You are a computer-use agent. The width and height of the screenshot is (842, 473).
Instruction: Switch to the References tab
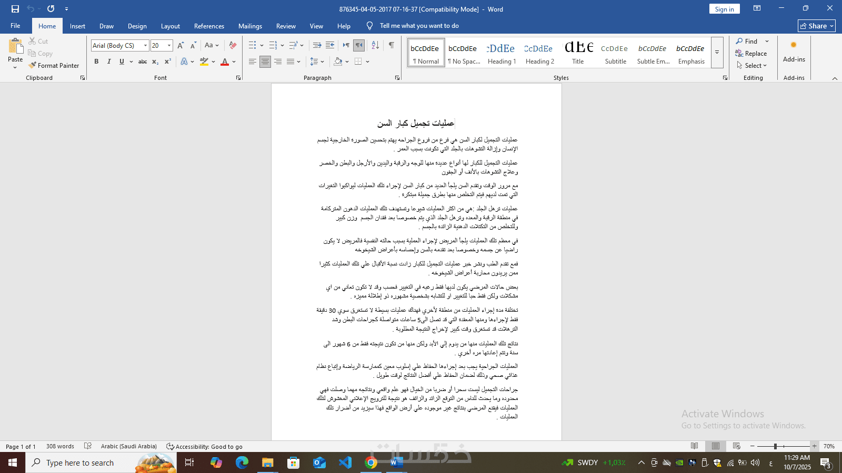click(x=209, y=26)
